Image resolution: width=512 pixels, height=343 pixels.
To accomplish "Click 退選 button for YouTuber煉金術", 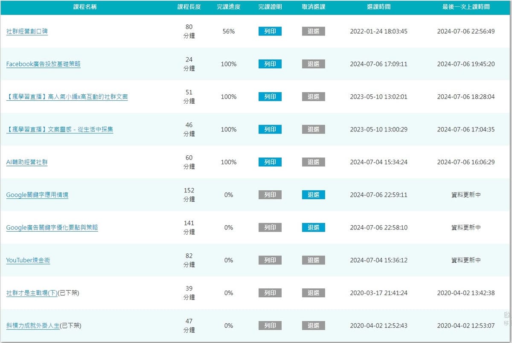I will (x=314, y=260).
